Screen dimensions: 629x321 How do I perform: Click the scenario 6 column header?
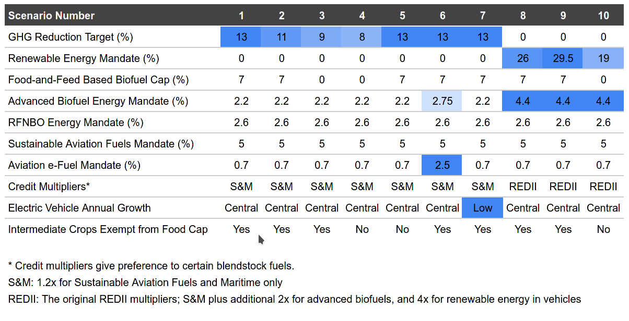click(x=442, y=16)
